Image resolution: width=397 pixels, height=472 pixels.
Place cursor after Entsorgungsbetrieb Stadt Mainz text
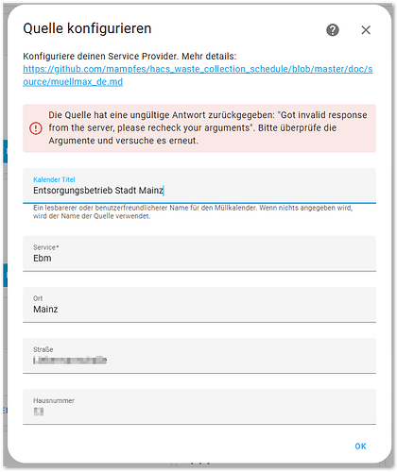164,191
